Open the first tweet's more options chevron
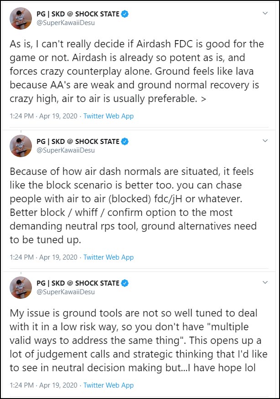The image size is (280, 399). [265, 14]
